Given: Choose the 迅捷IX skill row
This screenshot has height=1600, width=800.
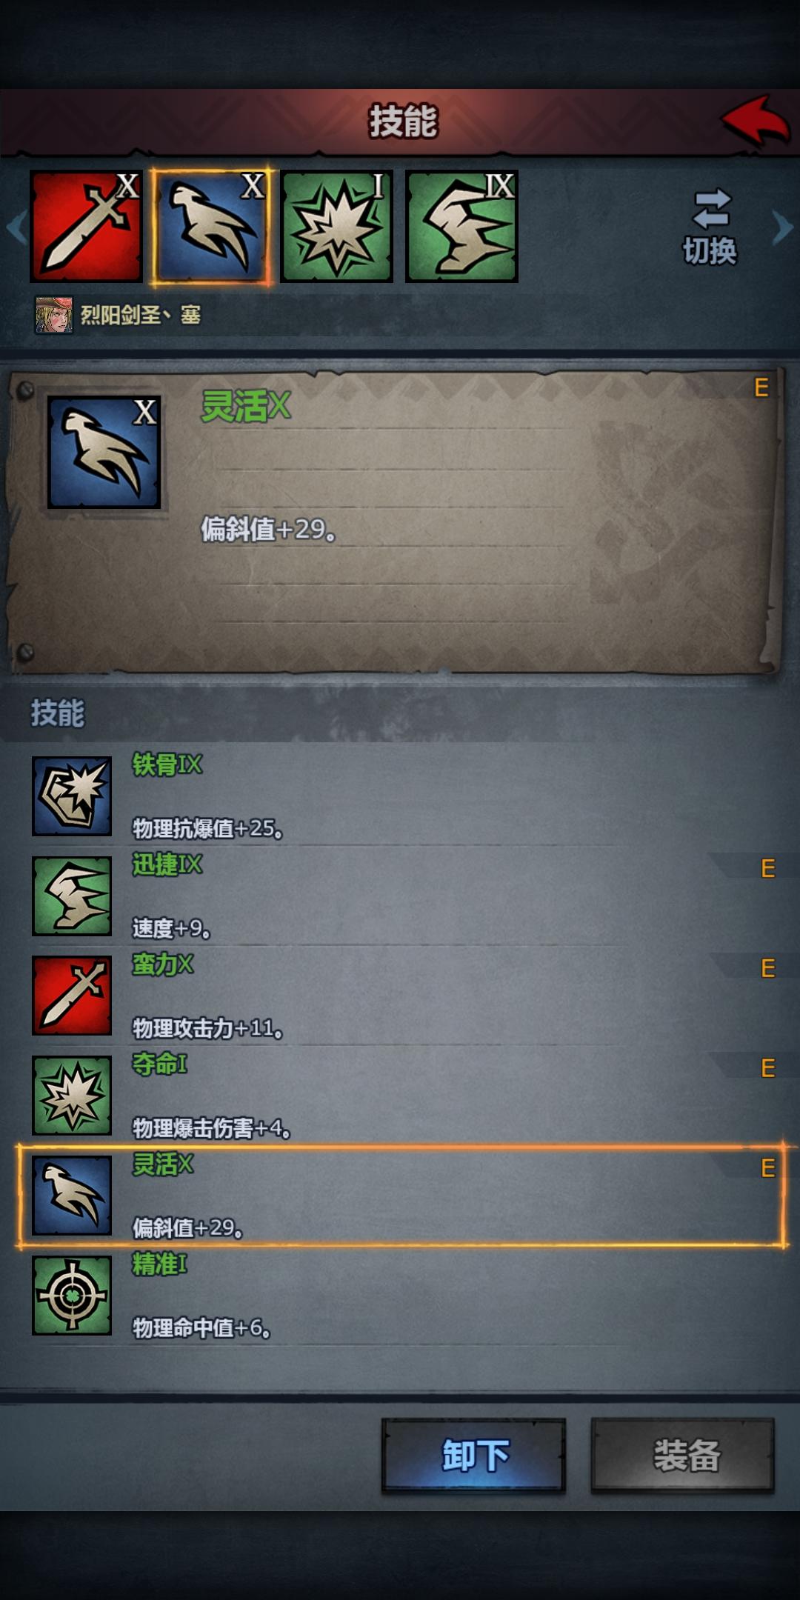Looking at the screenshot, I should tap(400, 896).
